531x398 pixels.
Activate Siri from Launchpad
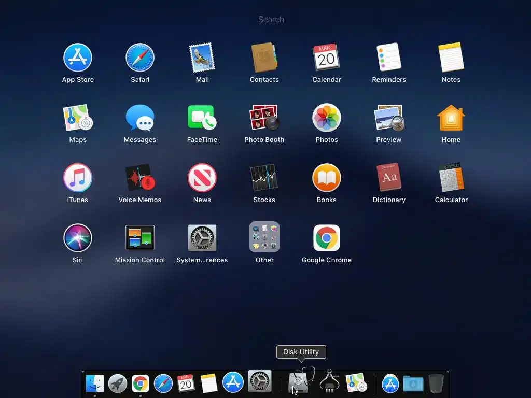coord(78,237)
